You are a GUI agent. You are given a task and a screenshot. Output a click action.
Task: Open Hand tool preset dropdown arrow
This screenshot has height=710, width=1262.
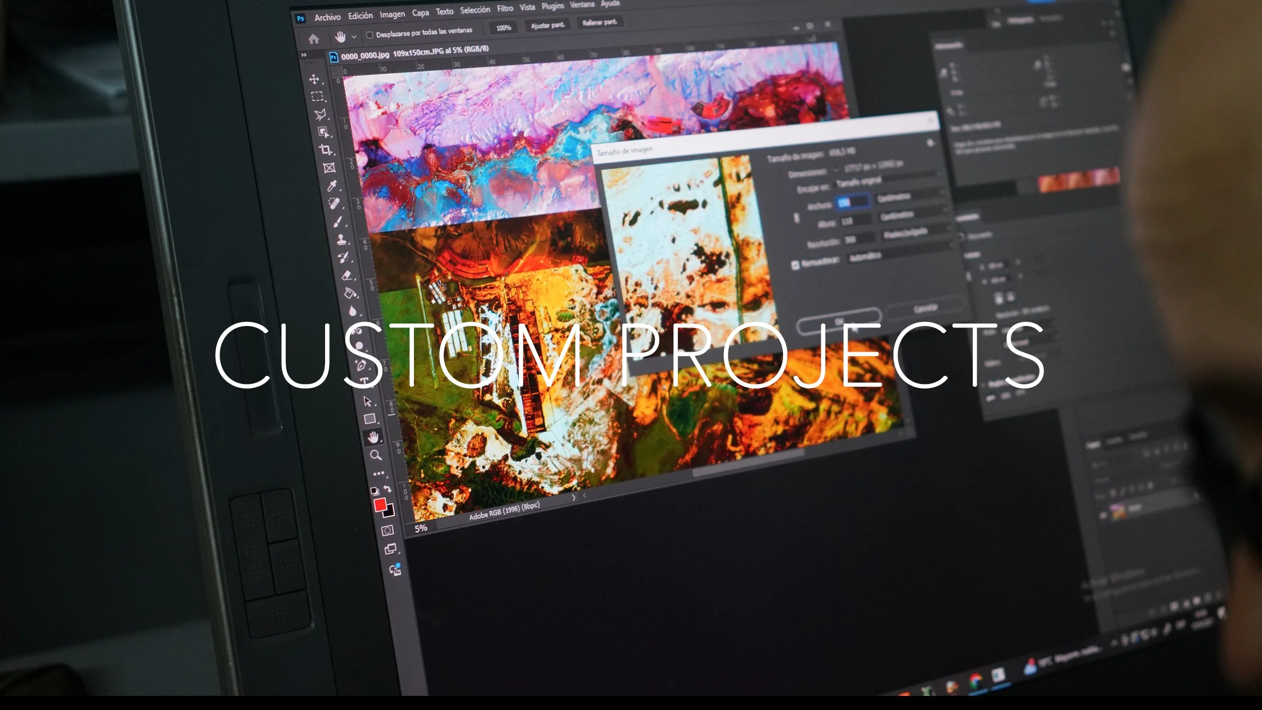(x=354, y=37)
